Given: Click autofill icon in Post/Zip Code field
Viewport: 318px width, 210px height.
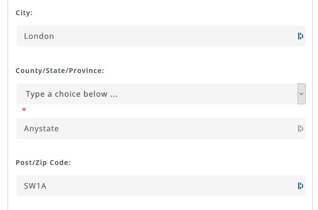Looking at the screenshot, I should coord(300,186).
